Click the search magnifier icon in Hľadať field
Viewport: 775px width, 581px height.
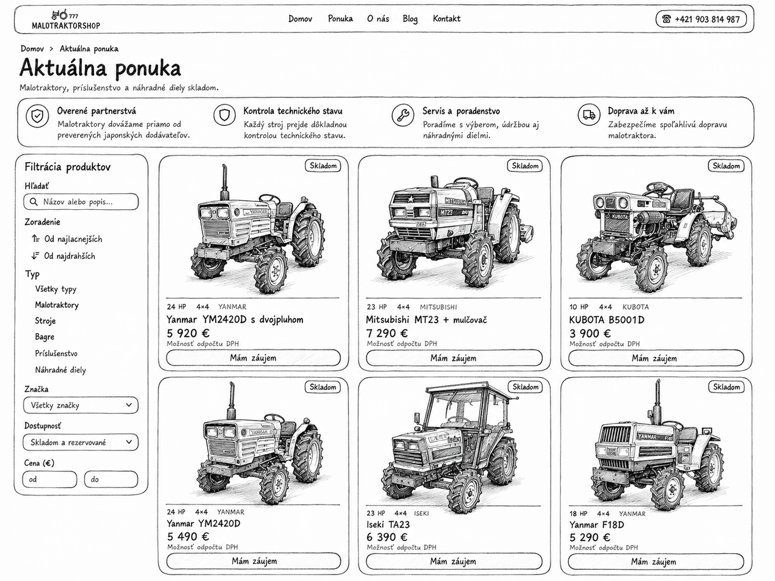(34, 202)
